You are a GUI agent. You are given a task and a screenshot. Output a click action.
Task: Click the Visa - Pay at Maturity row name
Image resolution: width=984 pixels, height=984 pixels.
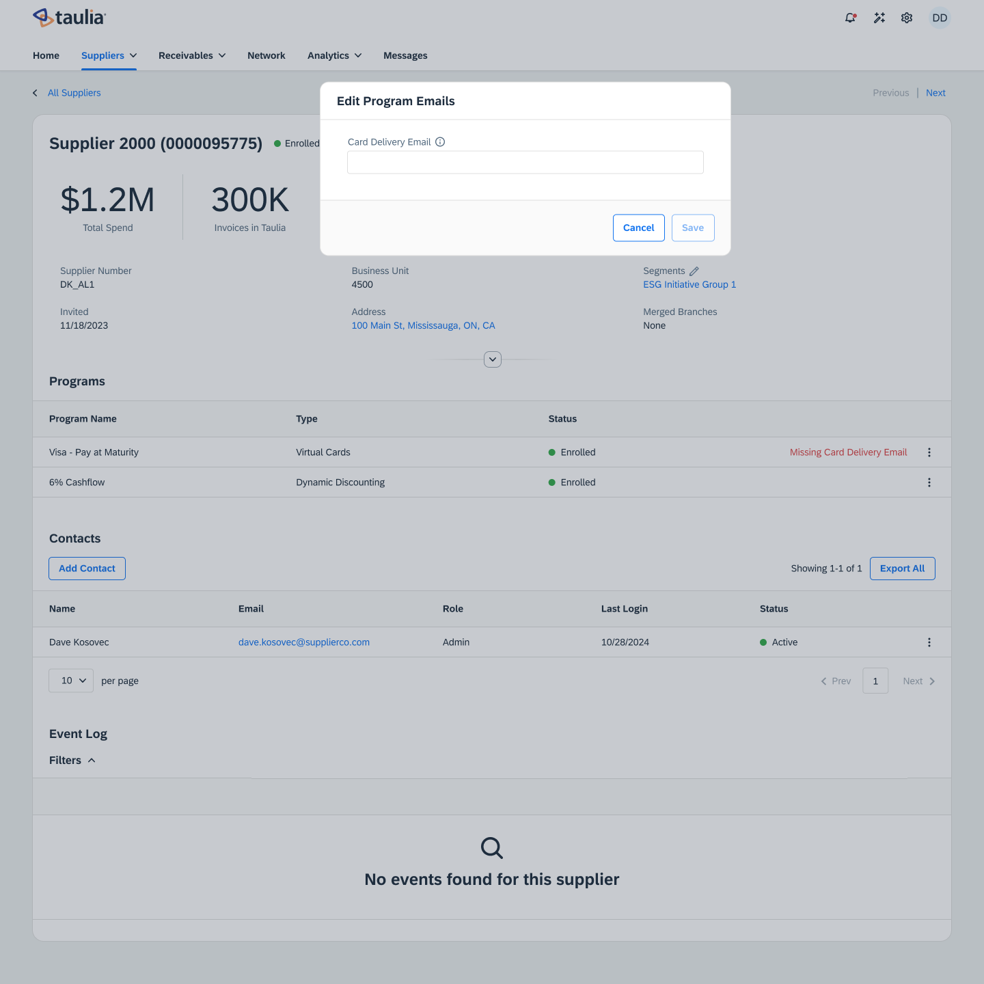[x=94, y=452]
